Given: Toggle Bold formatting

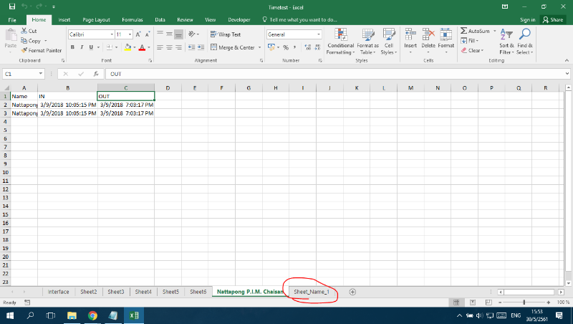Looking at the screenshot, I should click(72, 47).
